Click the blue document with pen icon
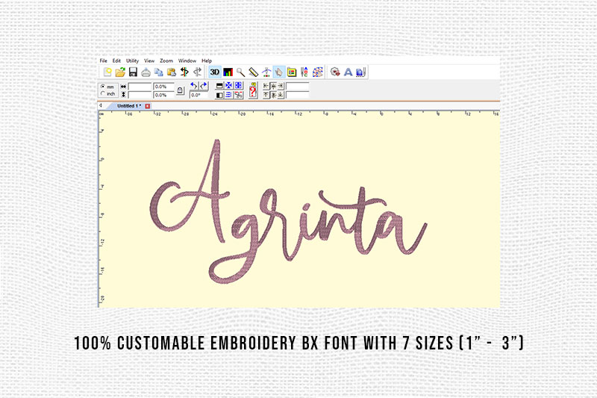This screenshot has width=597, height=398. (x=360, y=72)
